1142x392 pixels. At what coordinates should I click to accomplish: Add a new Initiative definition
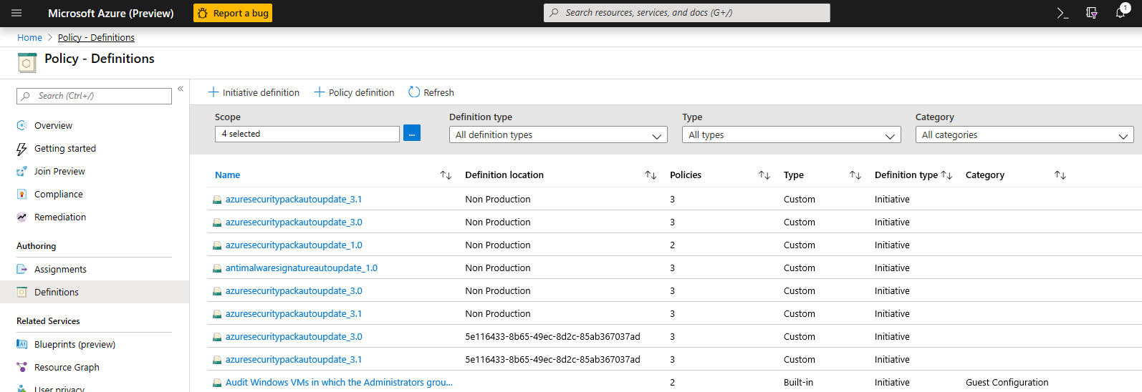tap(254, 92)
